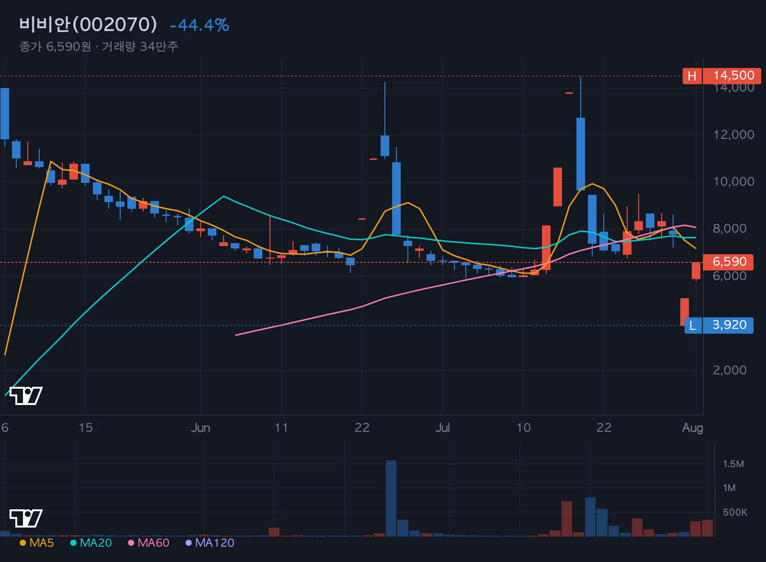Click the MA120 legend label
This screenshot has height=562, width=766.
pos(214,543)
